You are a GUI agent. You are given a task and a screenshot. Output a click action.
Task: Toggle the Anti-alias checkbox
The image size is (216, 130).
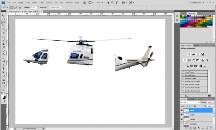click(39, 8)
